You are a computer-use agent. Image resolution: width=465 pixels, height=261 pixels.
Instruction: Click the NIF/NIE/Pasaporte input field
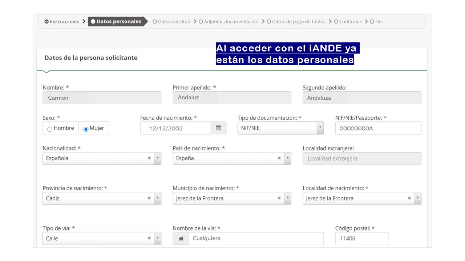[x=378, y=128]
